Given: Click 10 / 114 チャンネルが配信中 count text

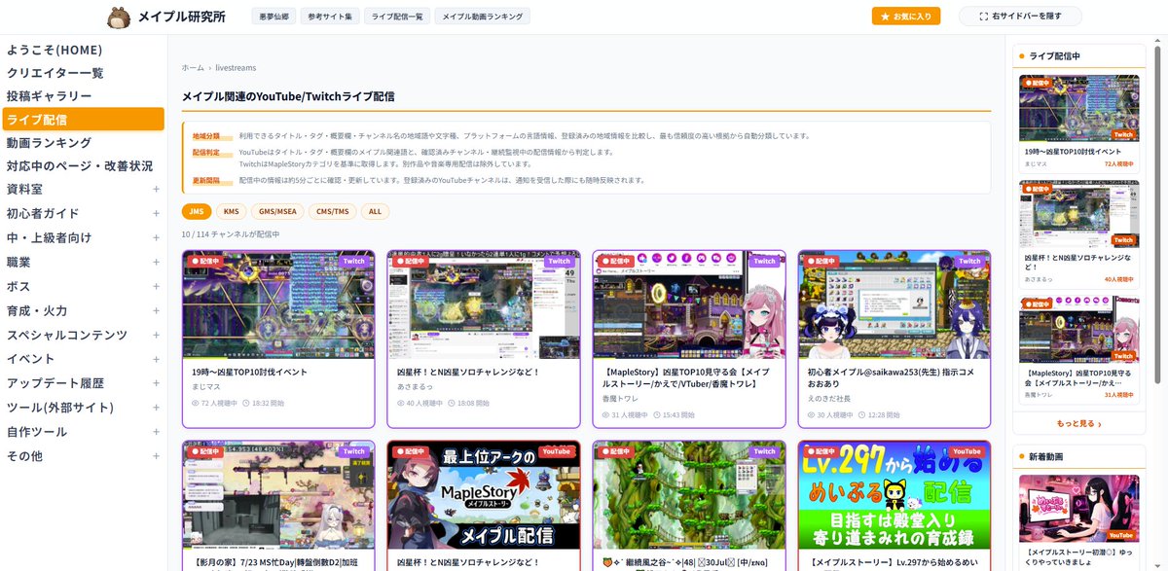Looking at the screenshot, I should coord(231,234).
